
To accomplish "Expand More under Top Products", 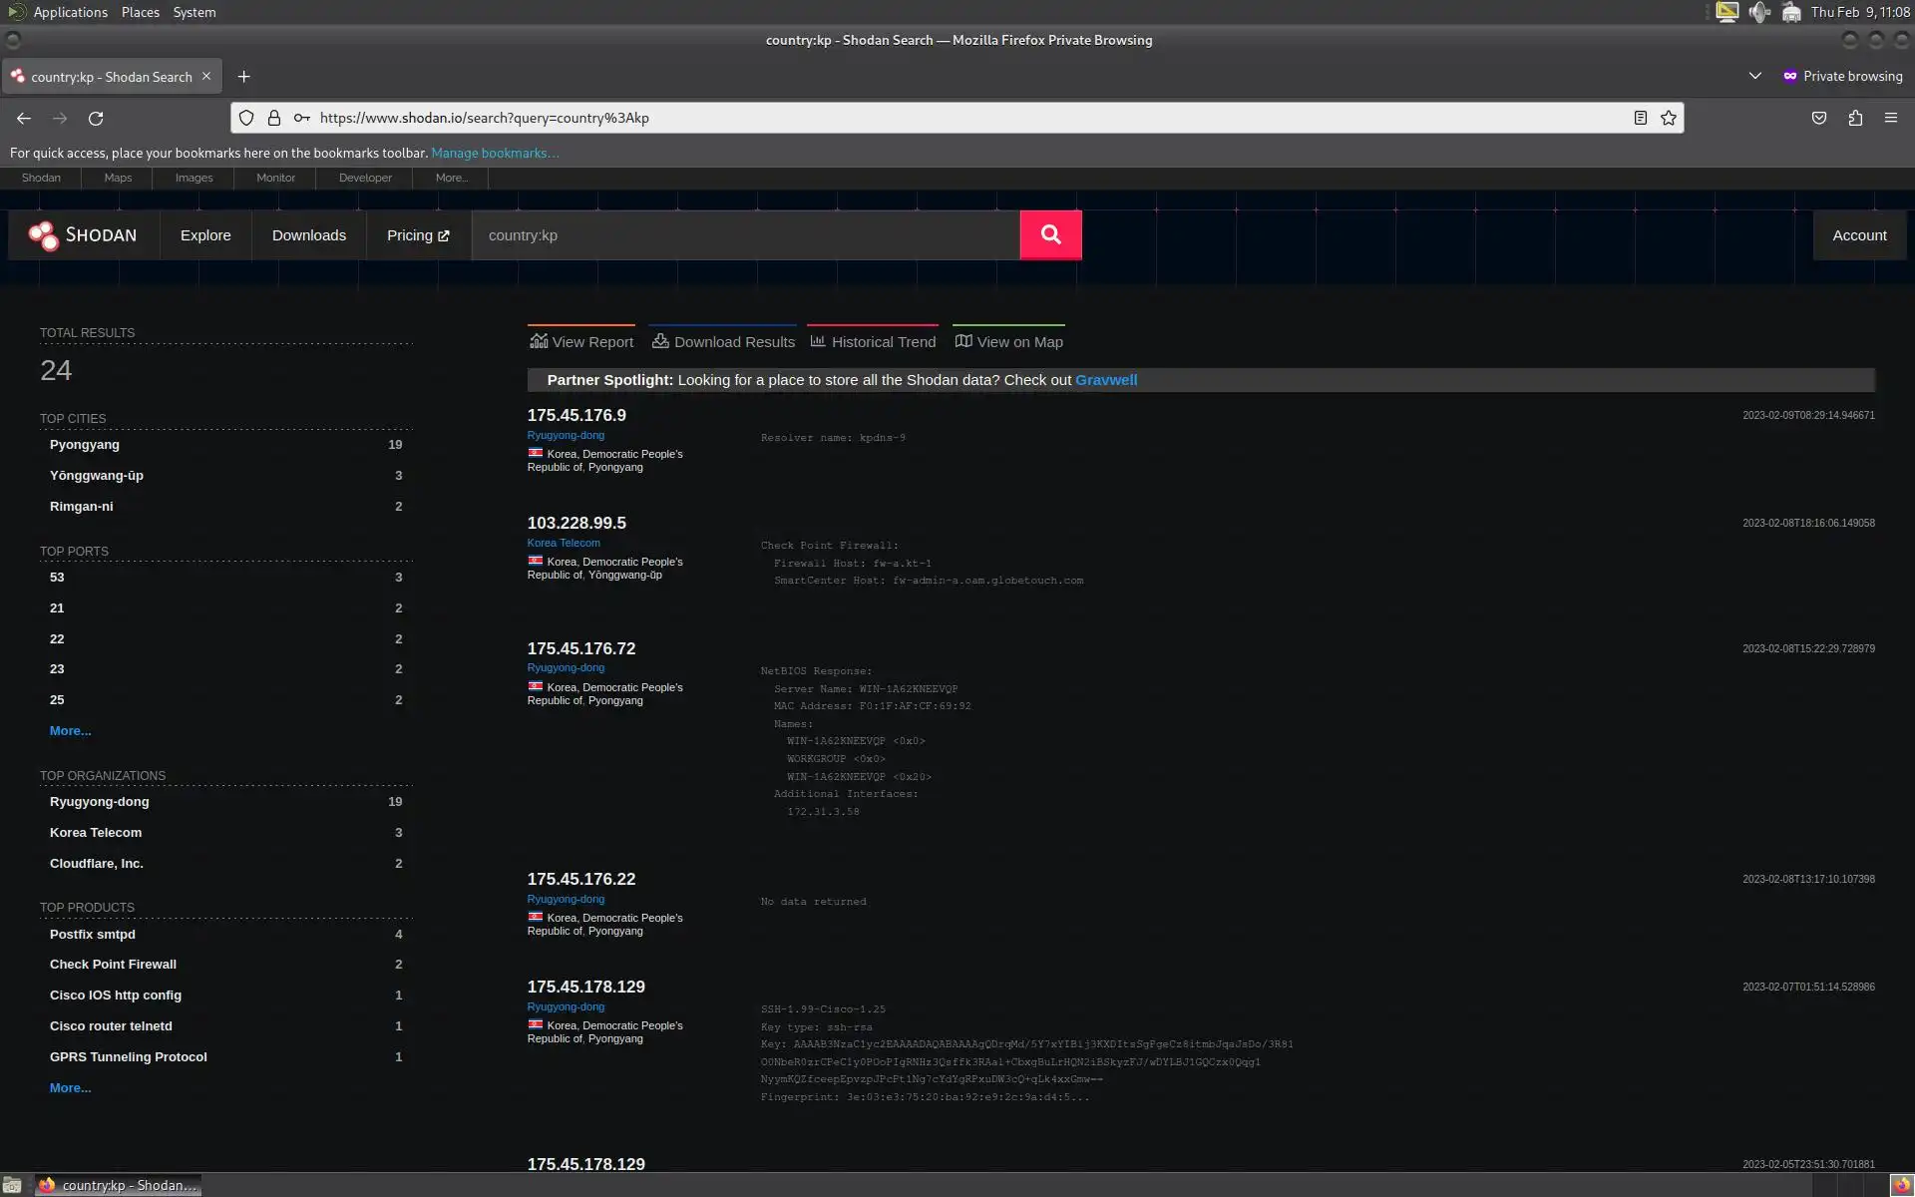I will (70, 1088).
